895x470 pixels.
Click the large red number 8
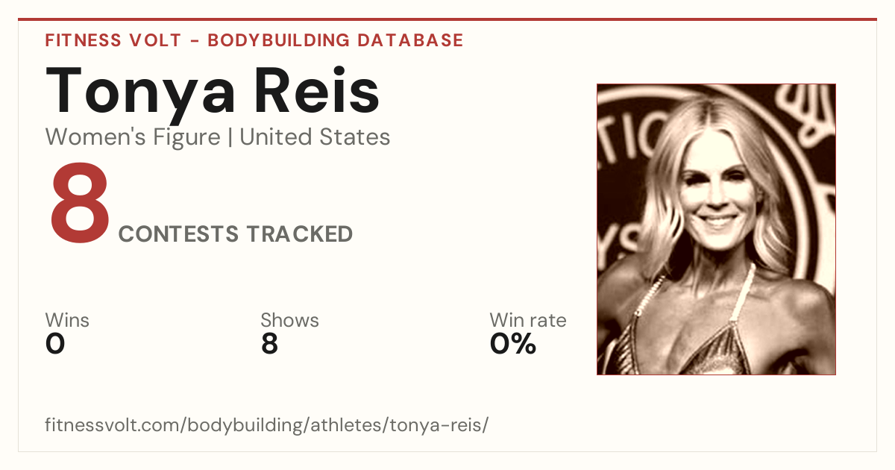tap(79, 208)
